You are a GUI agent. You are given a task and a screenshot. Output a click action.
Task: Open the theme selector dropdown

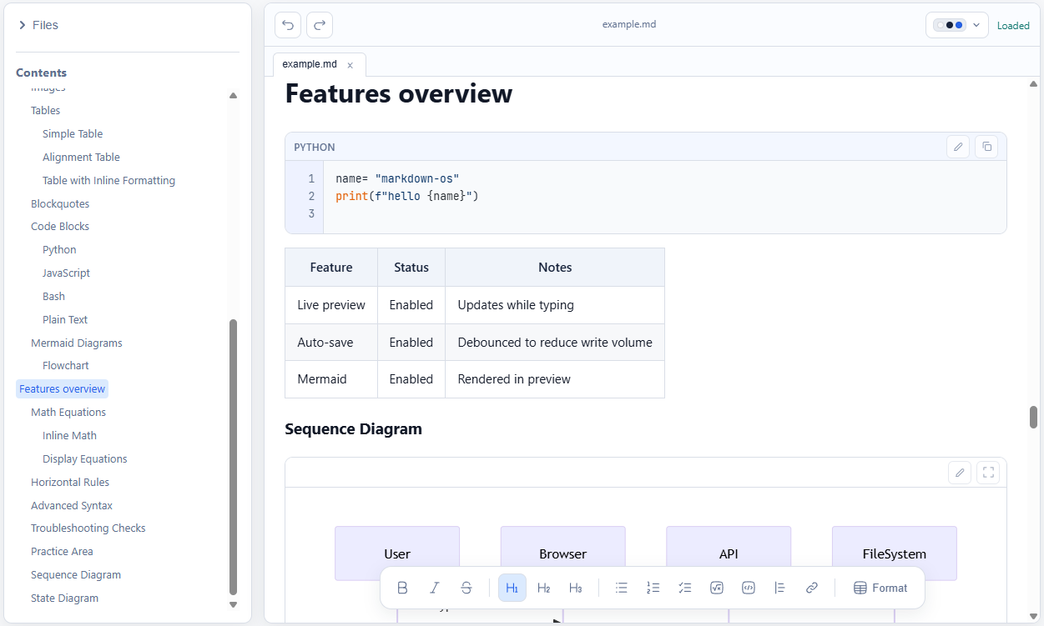(x=976, y=25)
